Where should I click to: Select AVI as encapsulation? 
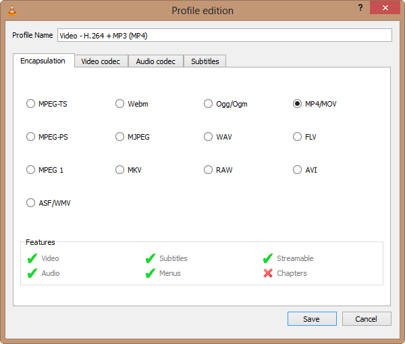tap(297, 170)
